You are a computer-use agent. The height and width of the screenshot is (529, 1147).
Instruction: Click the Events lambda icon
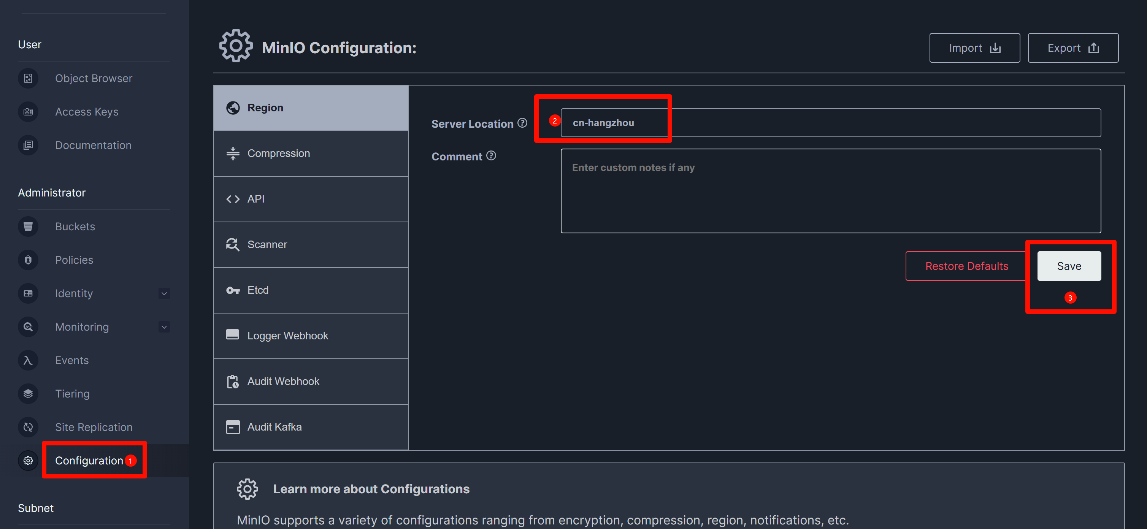[x=28, y=360]
